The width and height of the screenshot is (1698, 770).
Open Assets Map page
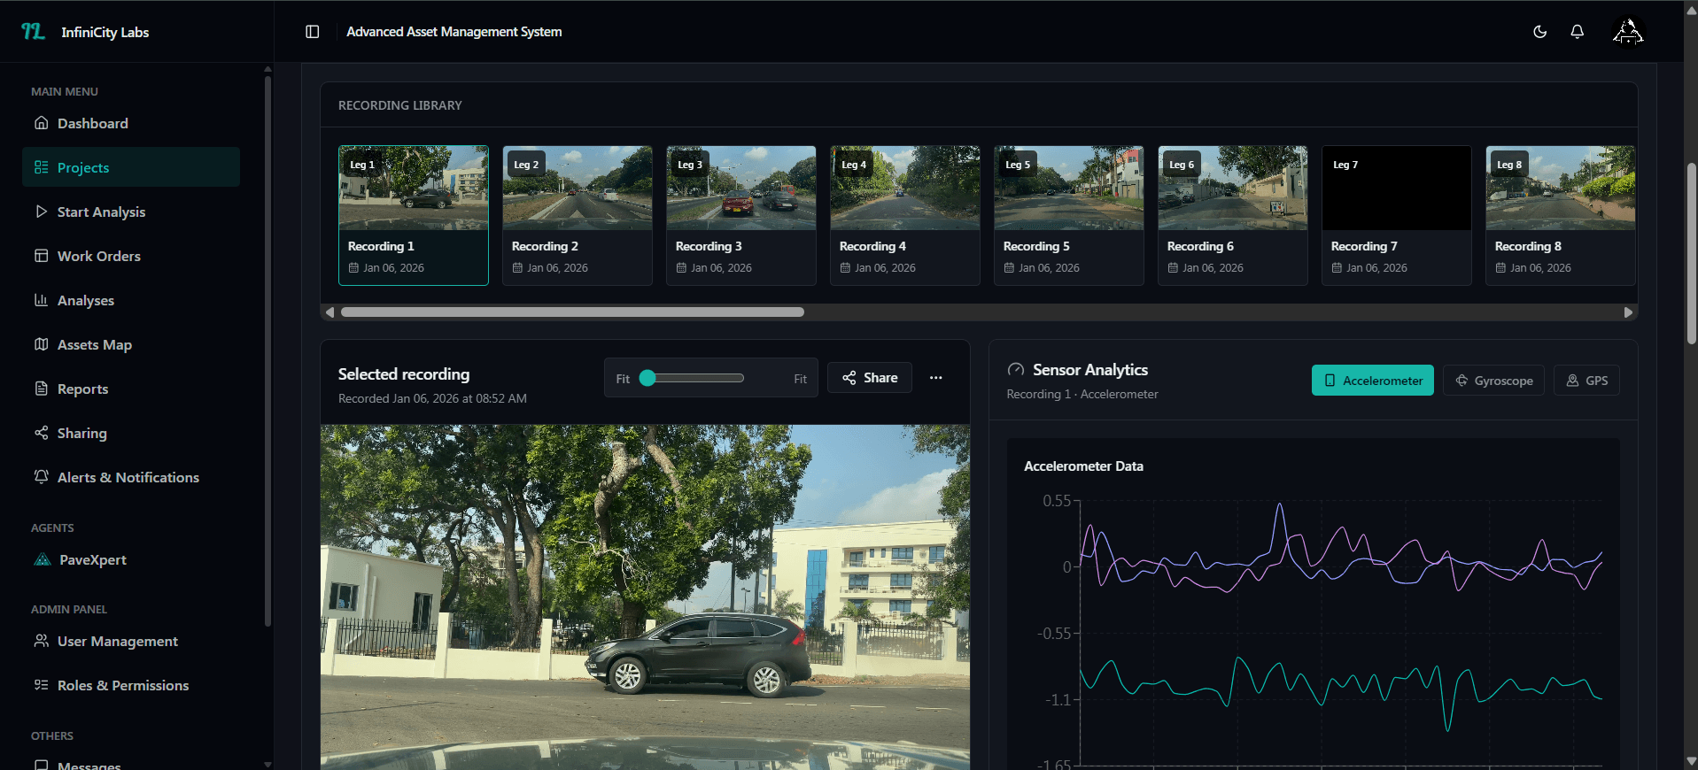pyautogui.click(x=131, y=344)
